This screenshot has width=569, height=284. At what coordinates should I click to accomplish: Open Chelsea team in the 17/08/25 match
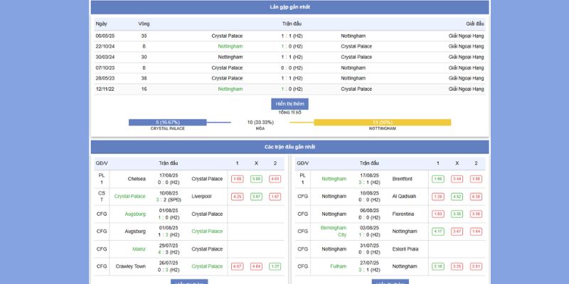[137, 179]
